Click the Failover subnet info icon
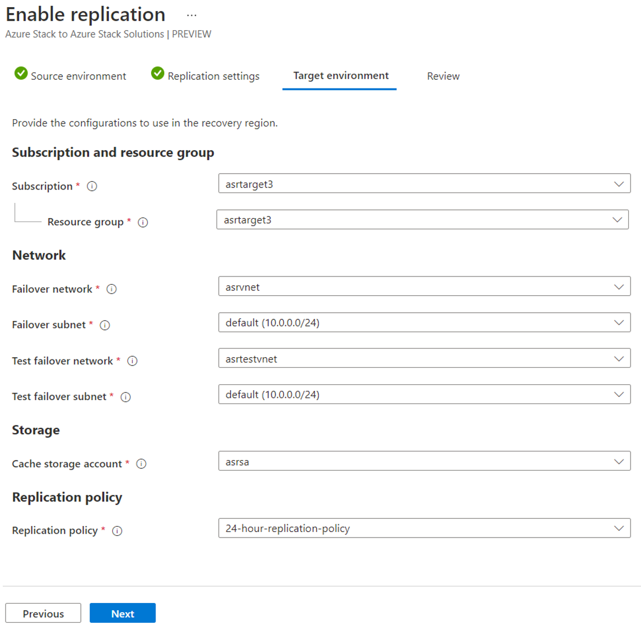 [105, 325]
